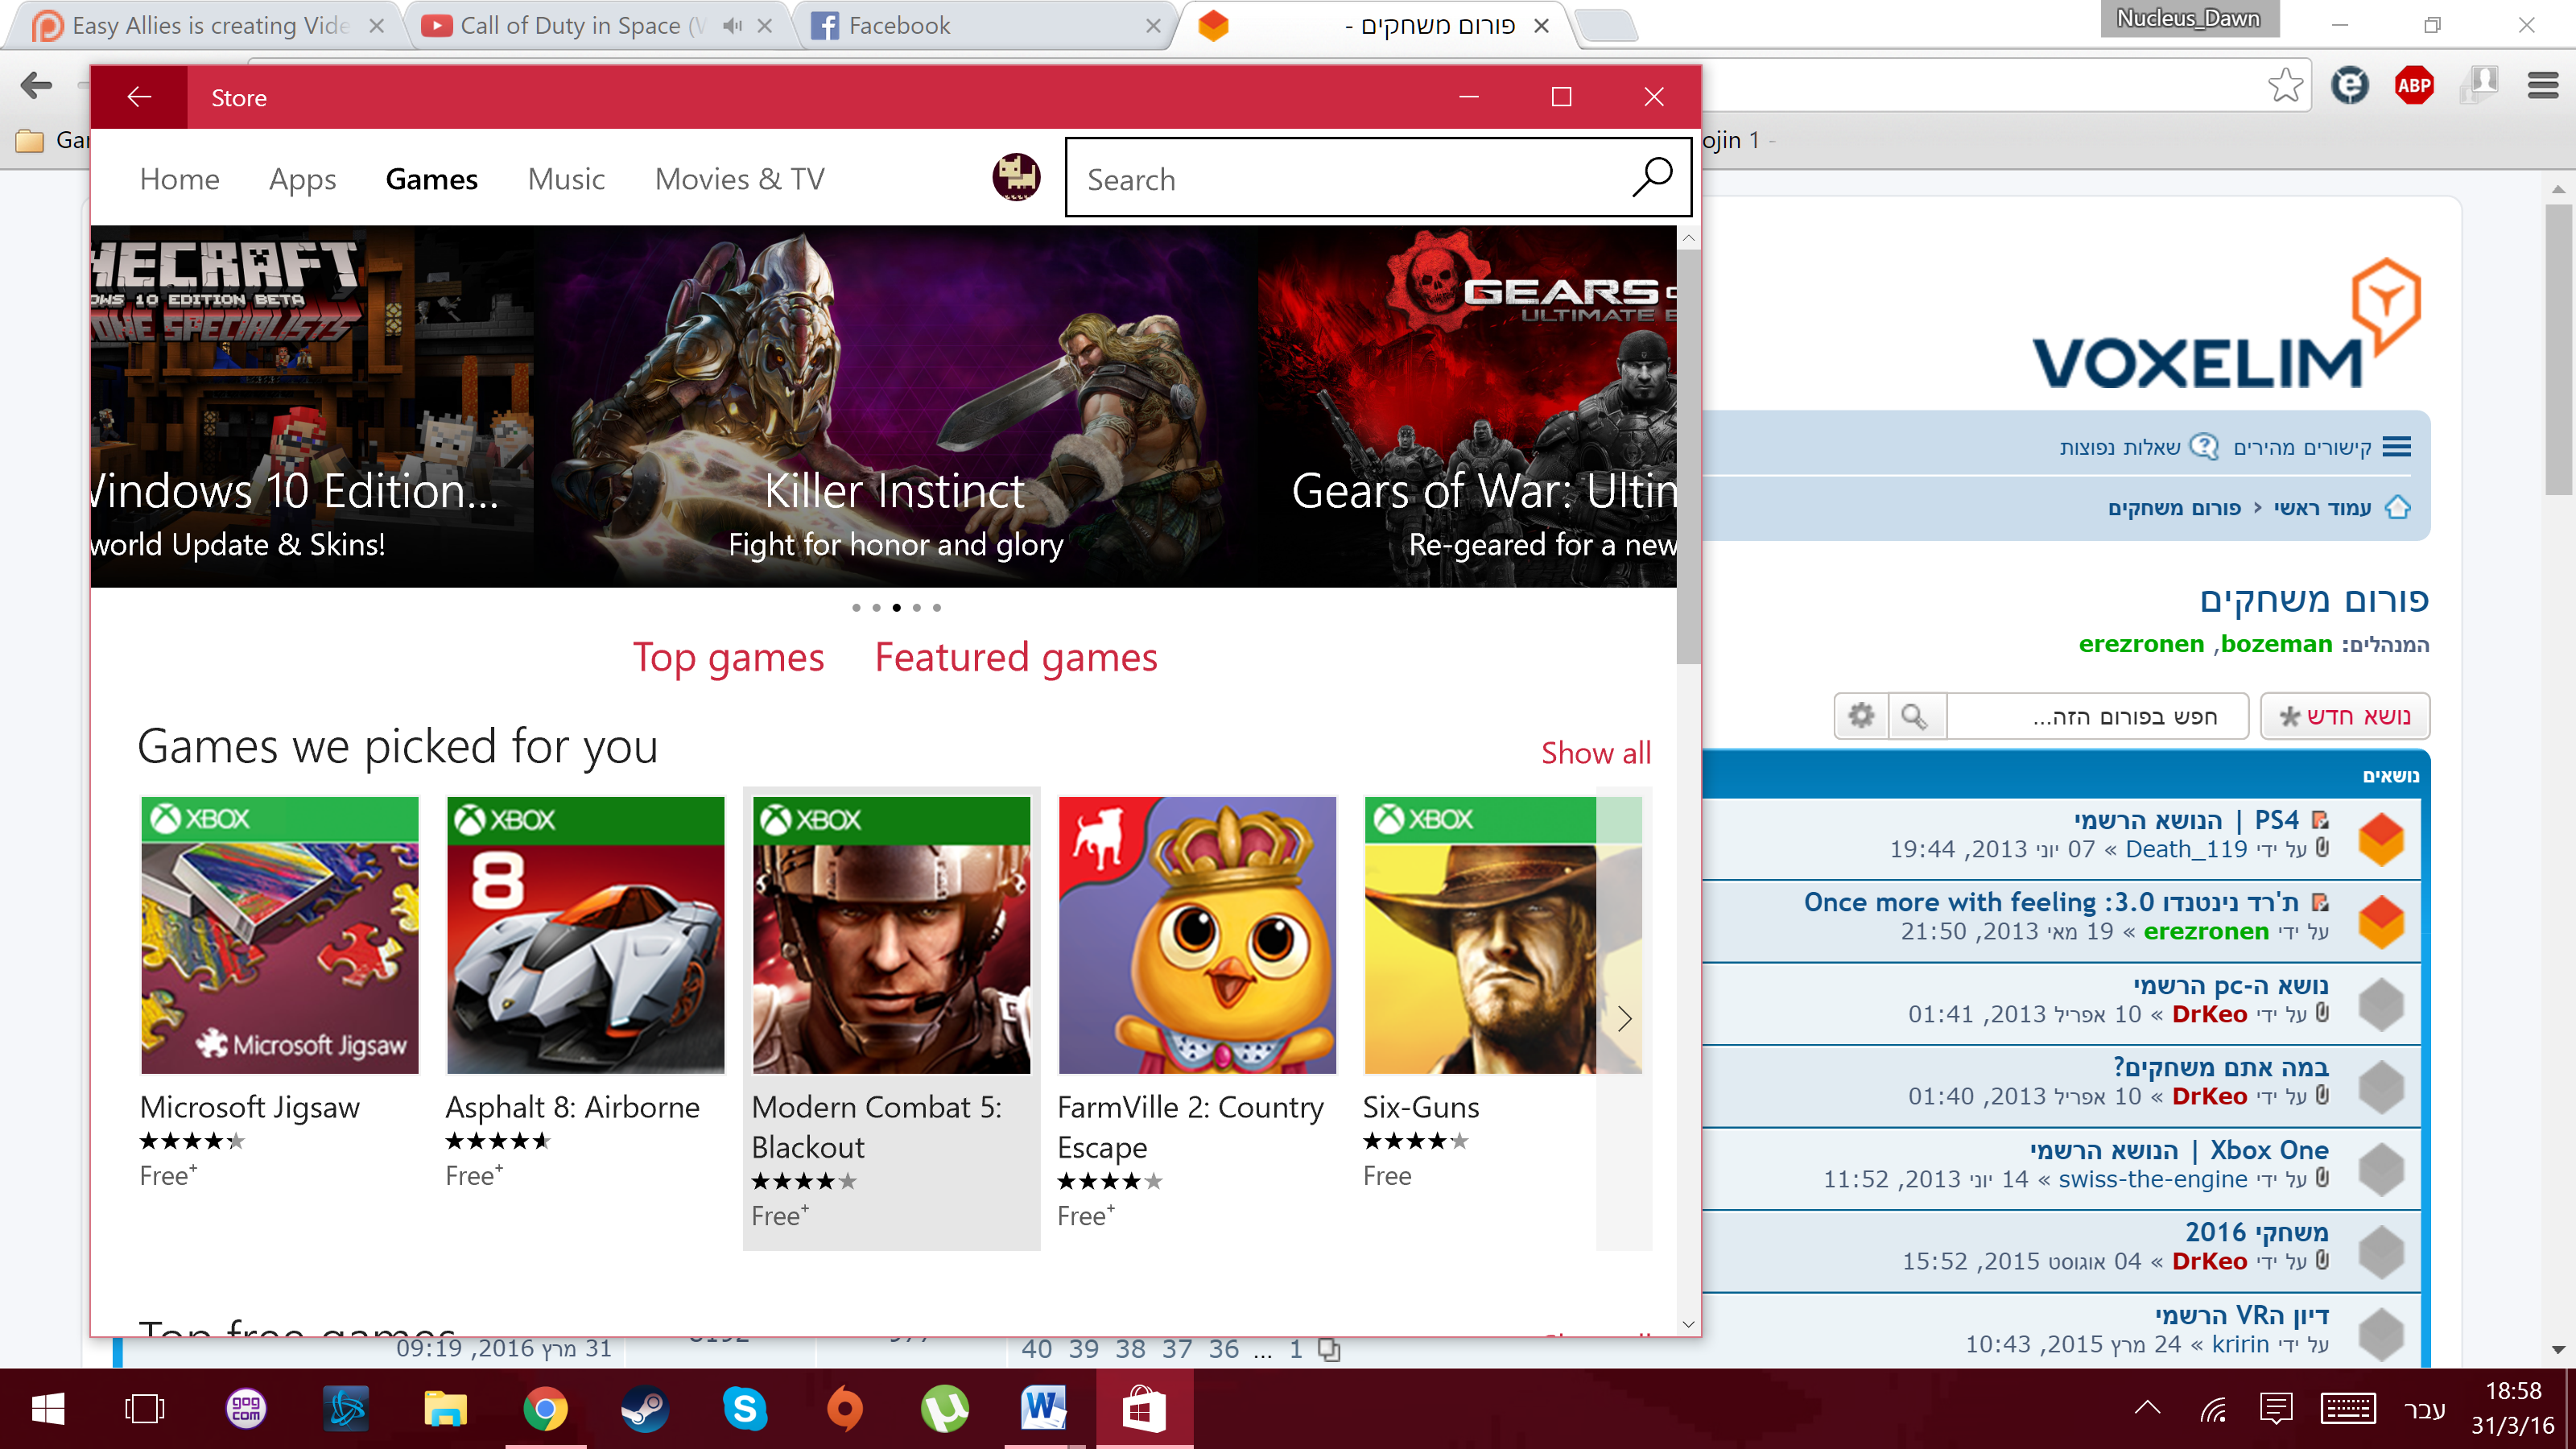Select the first carousel page dot
The image size is (2576, 1449).
(856, 607)
